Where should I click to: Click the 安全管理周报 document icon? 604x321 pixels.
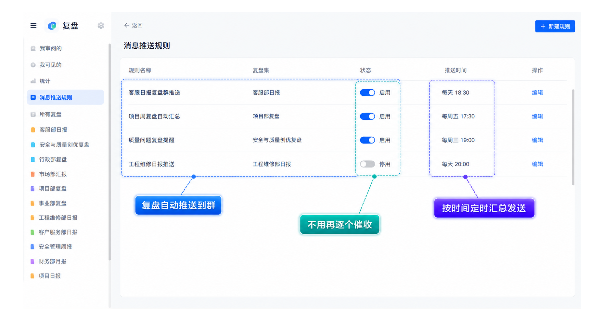tap(32, 247)
